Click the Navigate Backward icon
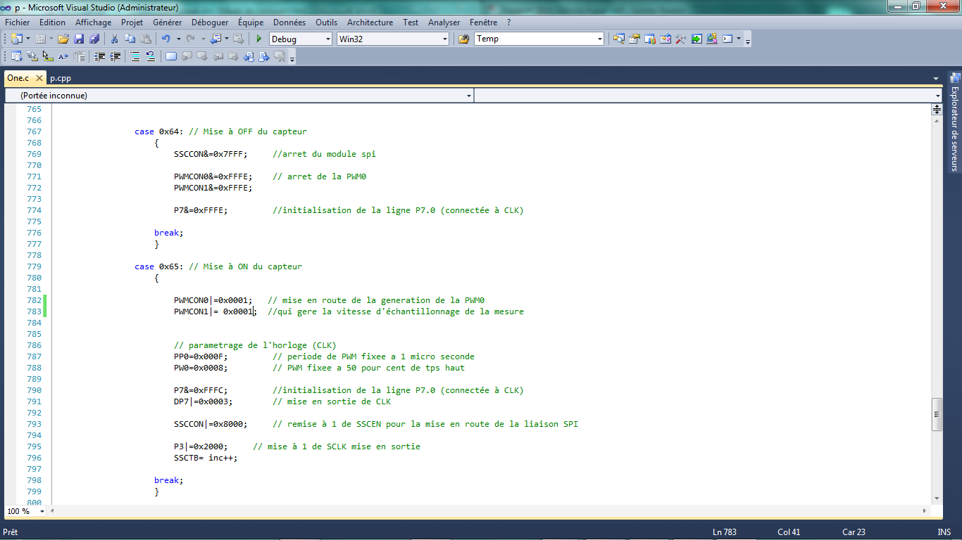The image size is (962, 540). (215, 39)
